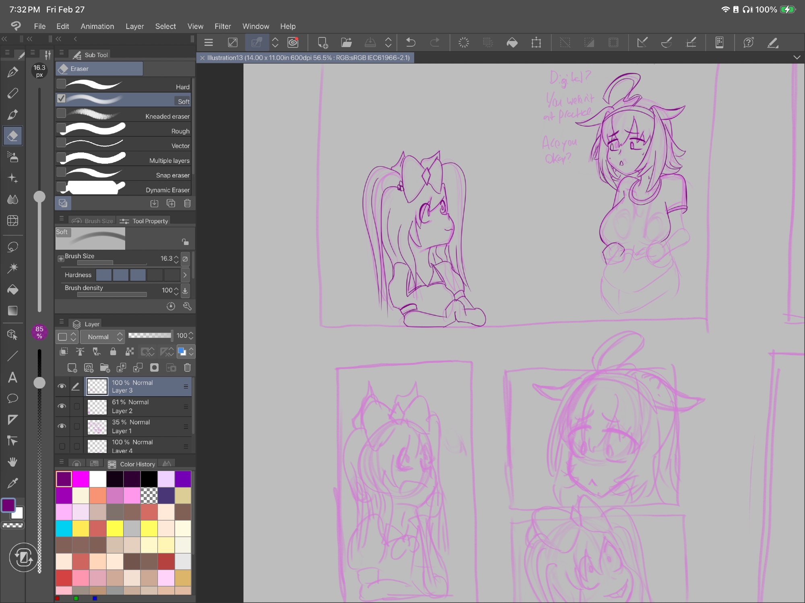The height and width of the screenshot is (603, 805).
Task: Delete layer with the Layer panel trash icon
Action: (187, 367)
